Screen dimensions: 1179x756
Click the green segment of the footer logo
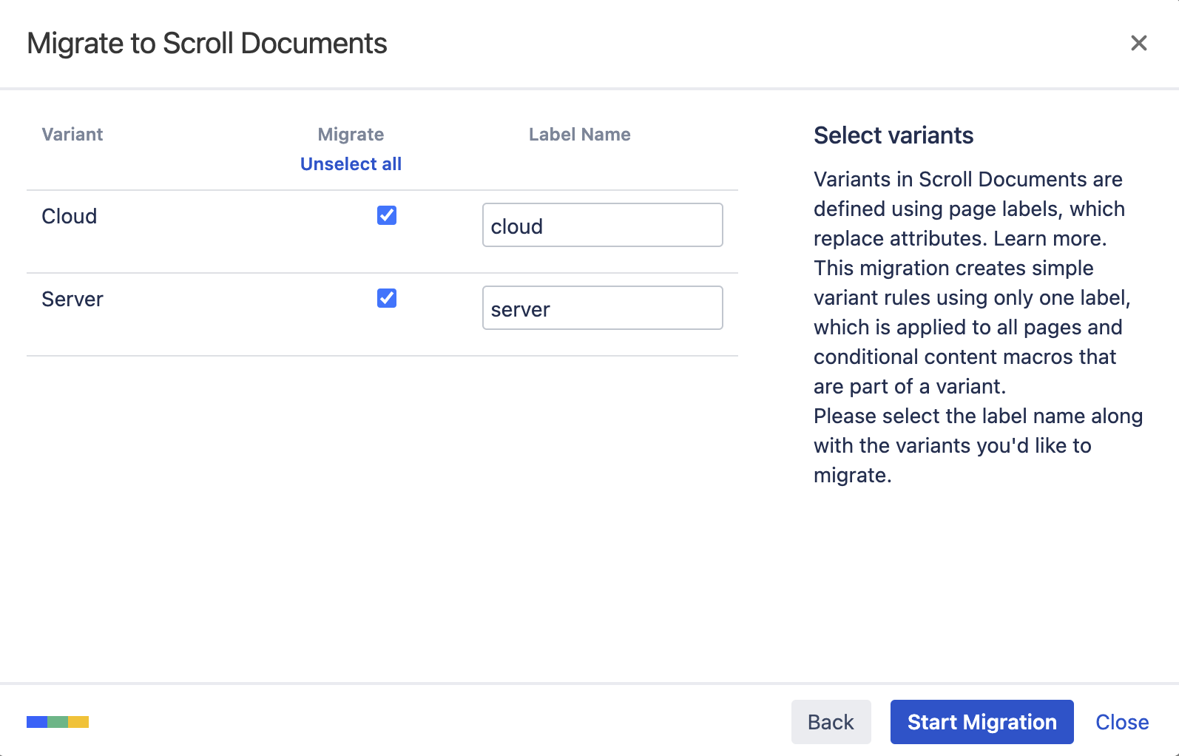click(58, 722)
